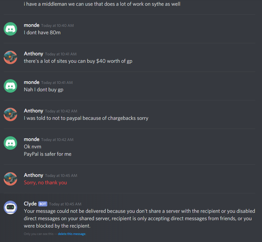Viewport: 262px width, 242px height.
Task: Select Anthony's avatar next to the chargebacks message
Action: pyautogui.click(x=10, y=114)
